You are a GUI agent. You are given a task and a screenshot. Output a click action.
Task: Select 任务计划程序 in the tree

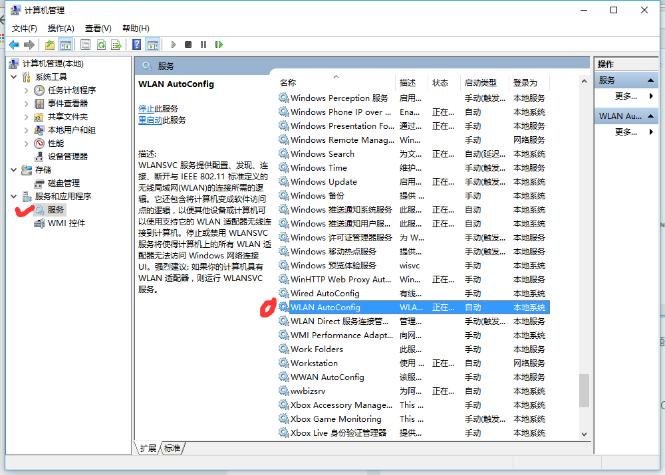click(72, 90)
